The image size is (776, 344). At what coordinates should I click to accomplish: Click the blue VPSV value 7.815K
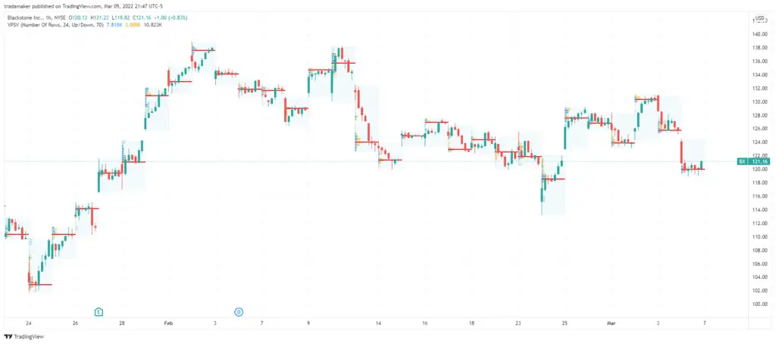114,24
